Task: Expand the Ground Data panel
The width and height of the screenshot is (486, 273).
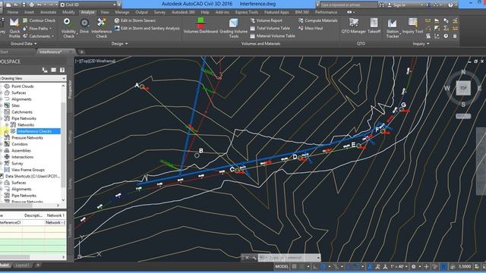Action: click(24, 44)
